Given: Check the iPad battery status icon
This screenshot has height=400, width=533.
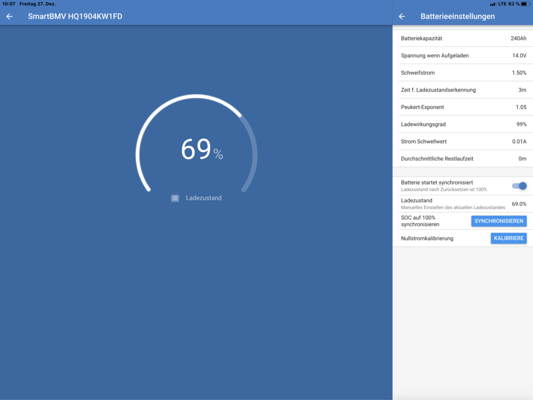Looking at the screenshot, I should pyautogui.click(x=526, y=4).
